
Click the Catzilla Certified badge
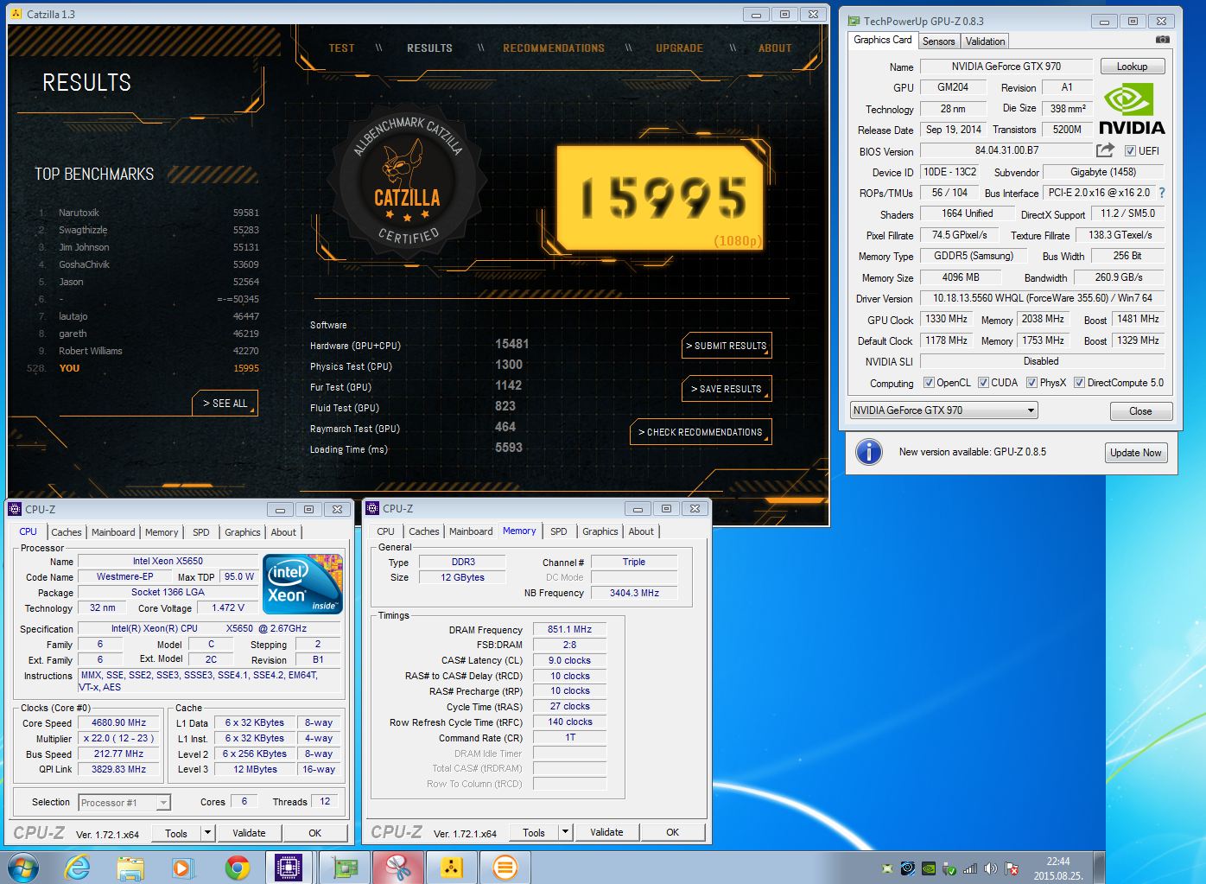point(408,181)
